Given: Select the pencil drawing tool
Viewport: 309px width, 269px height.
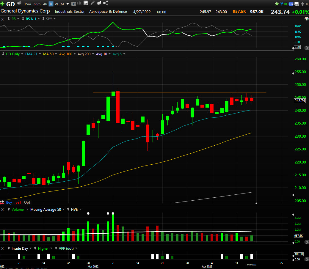Looking at the screenshot, I should coord(92,3).
